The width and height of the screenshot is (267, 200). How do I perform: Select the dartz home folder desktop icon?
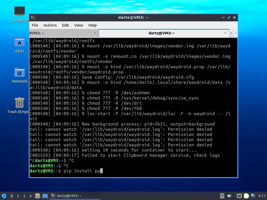(19, 45)
